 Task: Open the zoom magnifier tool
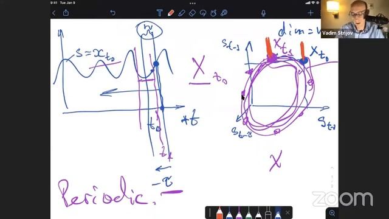[332, 213]
